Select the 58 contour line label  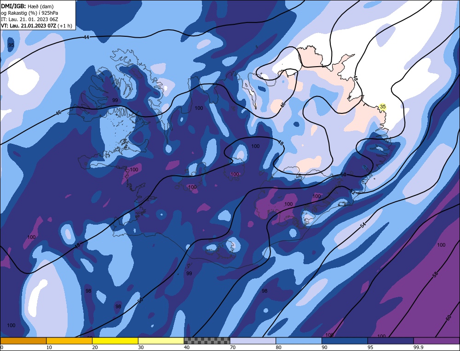click(x=435, y=275)
